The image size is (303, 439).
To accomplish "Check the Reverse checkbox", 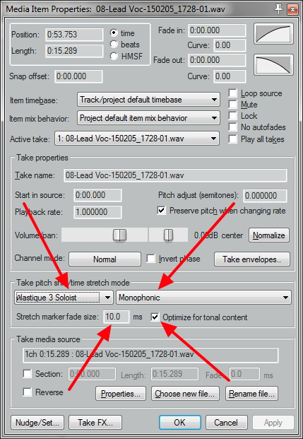I will pos(27,392).
